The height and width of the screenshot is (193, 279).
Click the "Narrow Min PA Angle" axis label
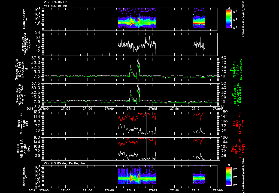click(x=23, y=123)
